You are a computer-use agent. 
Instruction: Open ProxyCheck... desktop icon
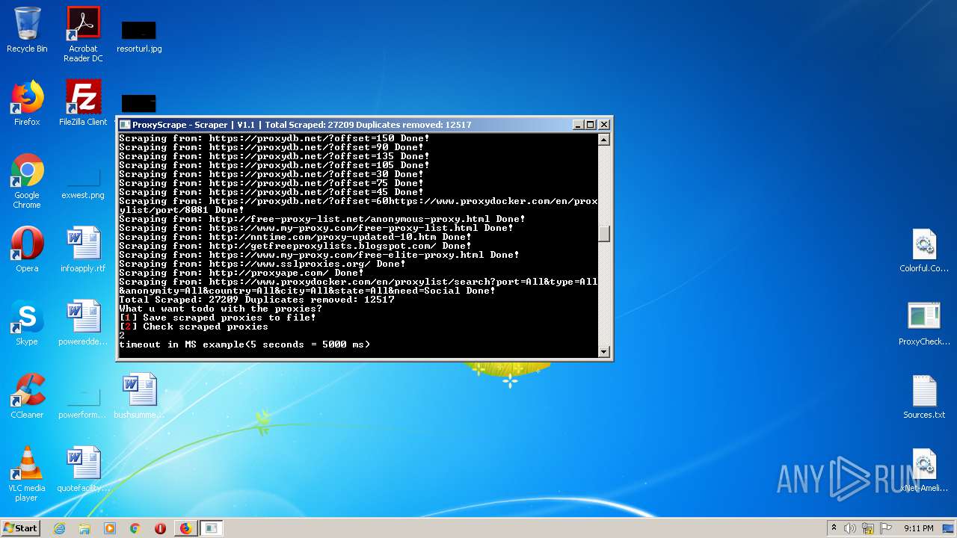click(x=924, y=324)
